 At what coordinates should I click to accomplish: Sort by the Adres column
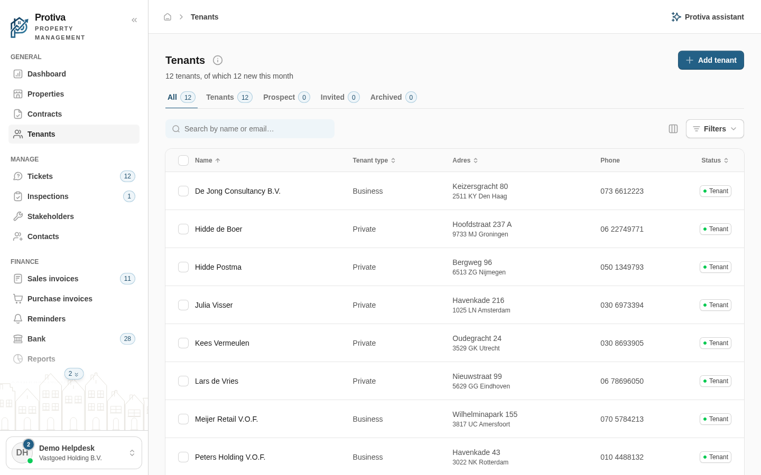(465, 160)
